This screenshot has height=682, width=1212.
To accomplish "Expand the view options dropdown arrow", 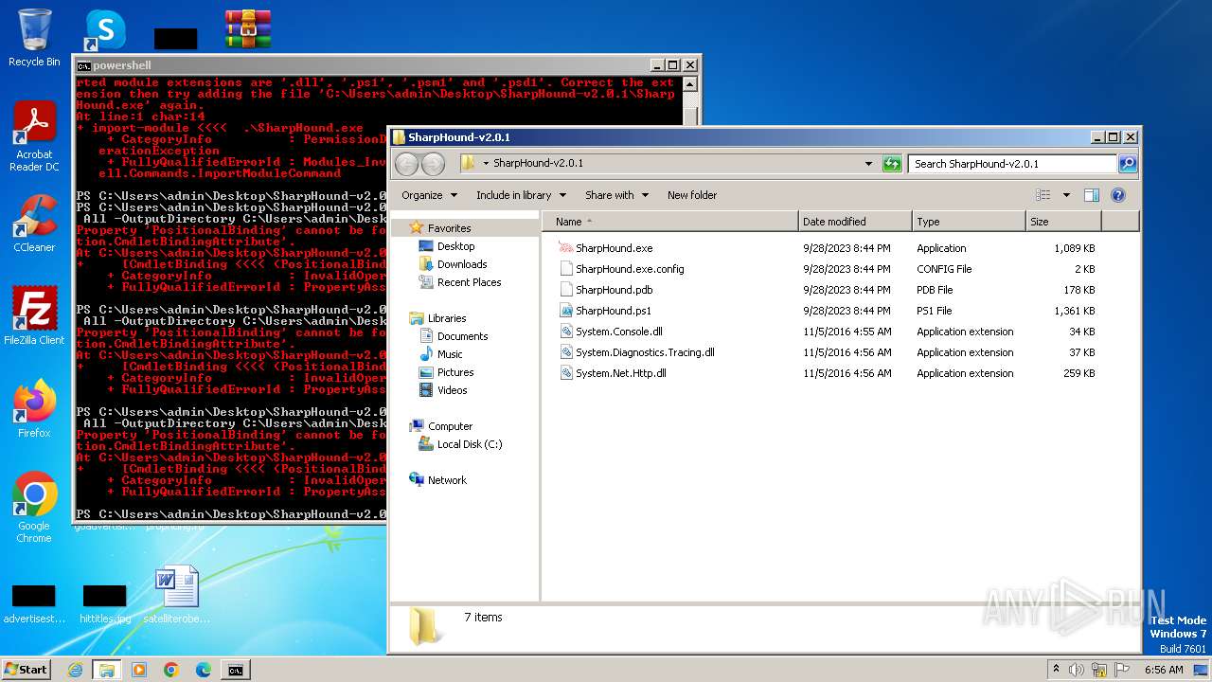I will (x=1066, y=195).
